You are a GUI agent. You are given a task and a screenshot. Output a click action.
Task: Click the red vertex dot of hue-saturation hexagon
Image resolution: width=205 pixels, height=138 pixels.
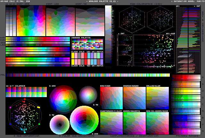pyautogui.click(x=25, y=99)
